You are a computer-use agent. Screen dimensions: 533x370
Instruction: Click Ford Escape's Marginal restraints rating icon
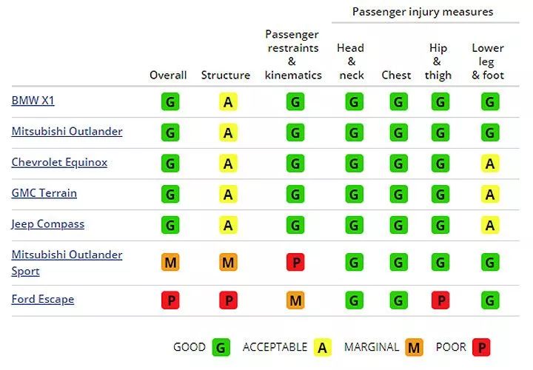coord(295,300)
